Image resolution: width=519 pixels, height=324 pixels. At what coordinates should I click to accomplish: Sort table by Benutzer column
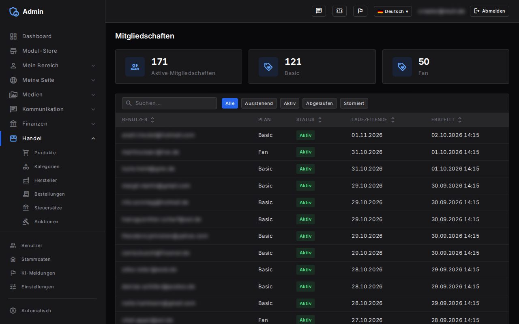coord(138,120)
